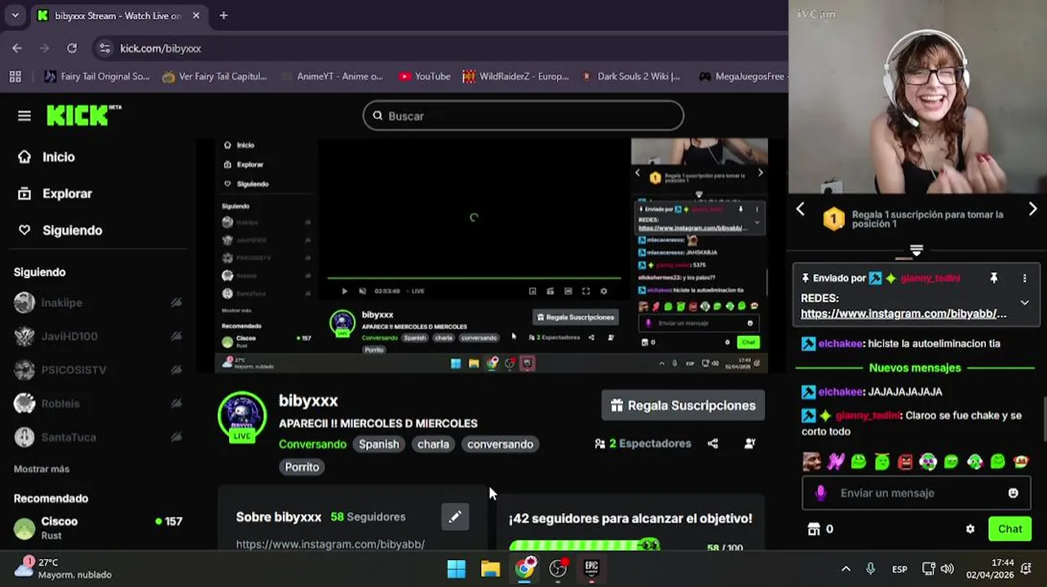Click Chrome icon in taskbar
The height and width of the screenshot is (587, 1047).
pos(524,568)
